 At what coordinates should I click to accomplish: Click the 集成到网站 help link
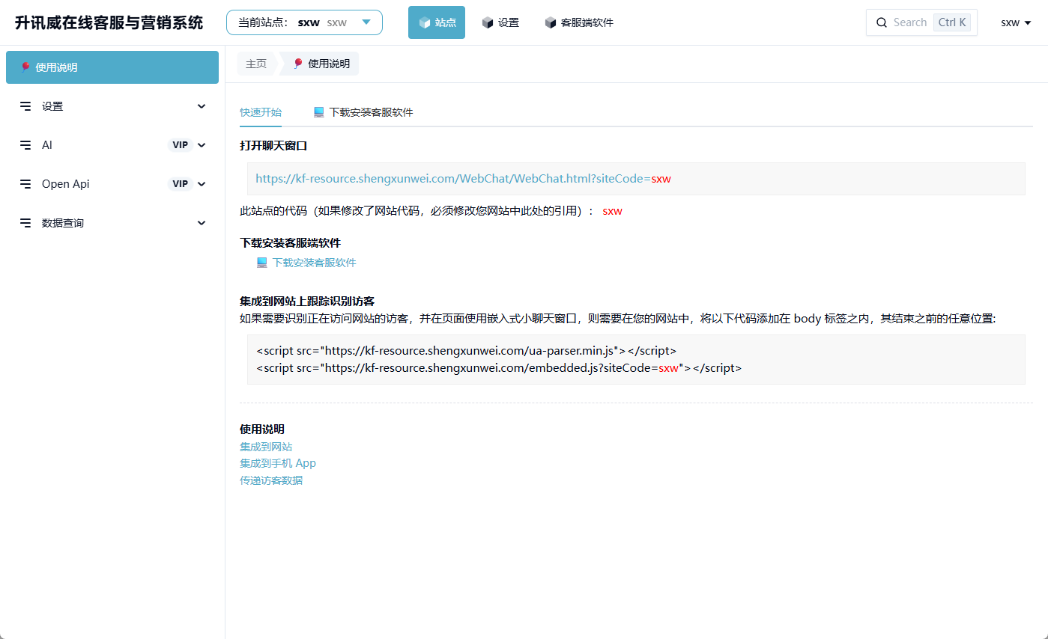[266, 447]
